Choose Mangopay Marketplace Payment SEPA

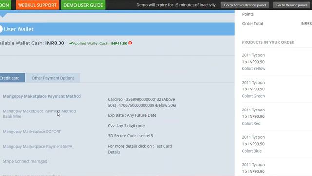click(38, 146)
